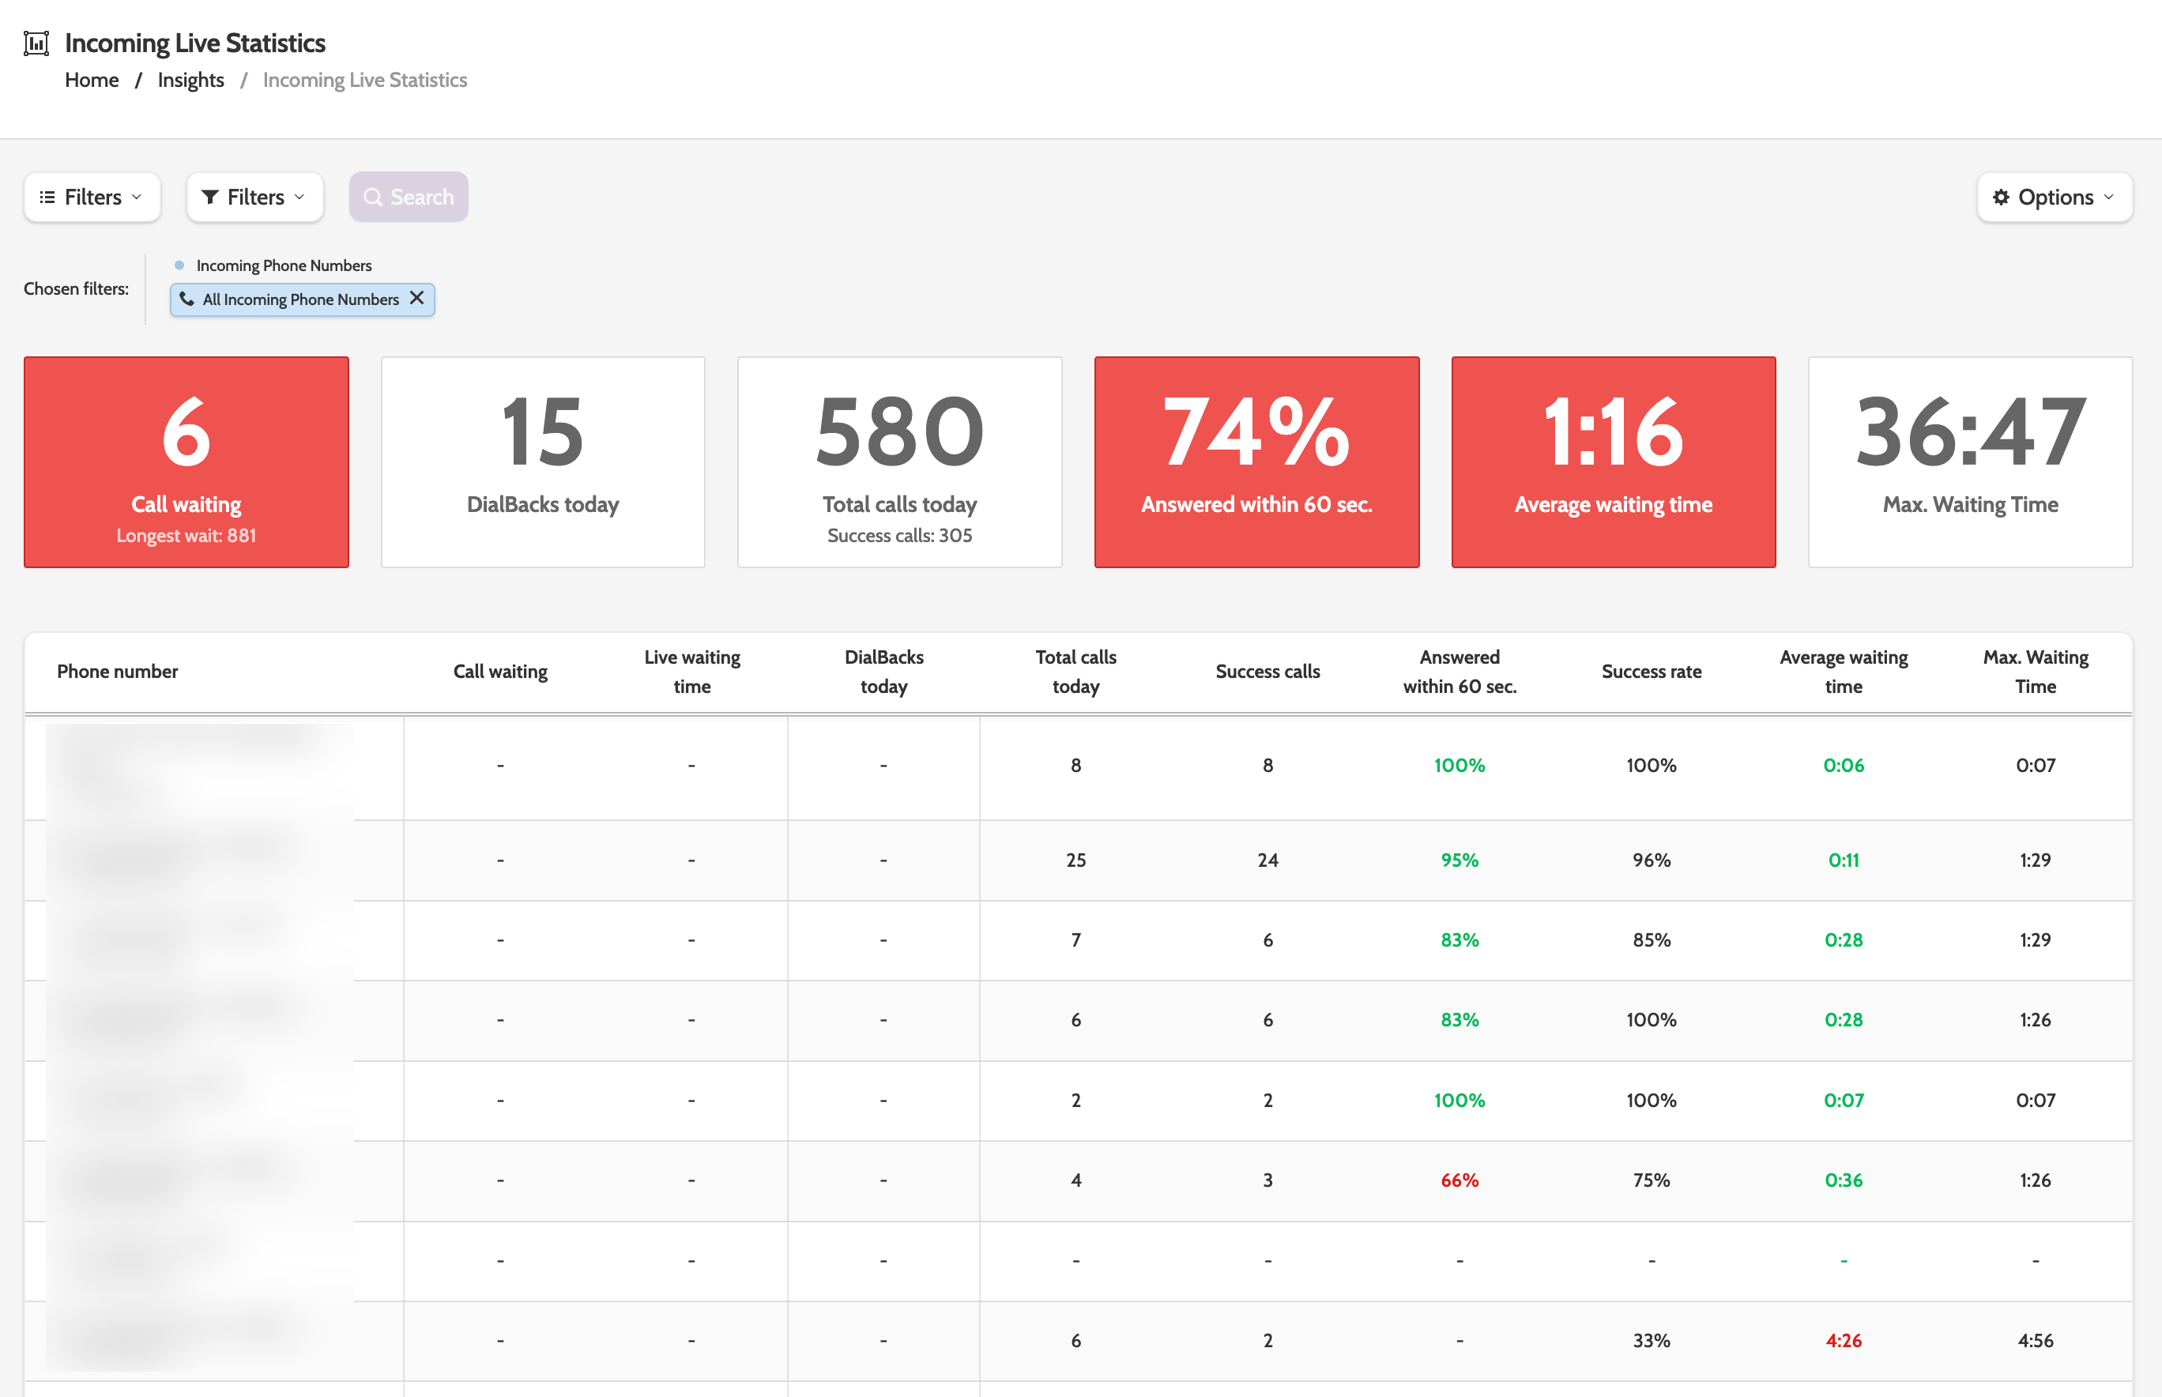Sort by Max. Waiting Time column header
Screen dimensions: 2162x1397
coord(2035,672)
